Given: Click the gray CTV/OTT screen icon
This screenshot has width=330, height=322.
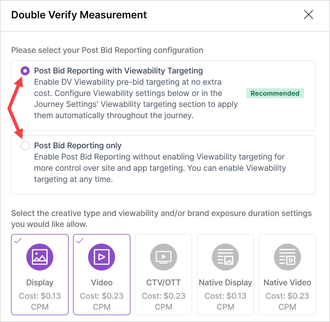Looking at the screenshot, I should 163,257.
